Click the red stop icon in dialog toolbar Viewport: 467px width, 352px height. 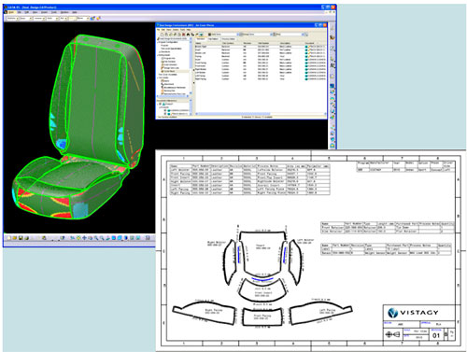tap(184, 35)
